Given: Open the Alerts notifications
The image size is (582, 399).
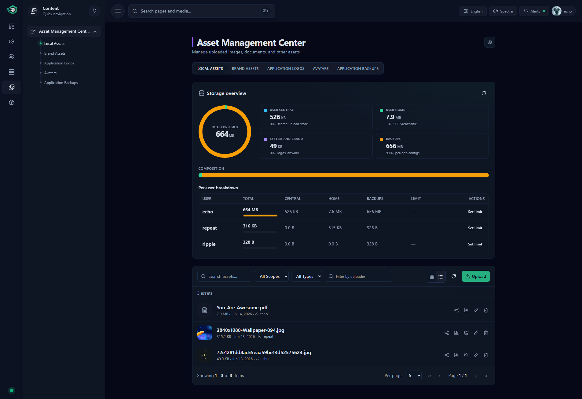Looking at the screenshot, I should [534, 11].
